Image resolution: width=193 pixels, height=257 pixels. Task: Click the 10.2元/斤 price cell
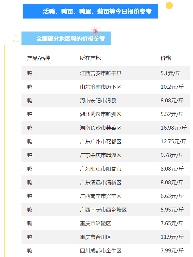point(172,87)
